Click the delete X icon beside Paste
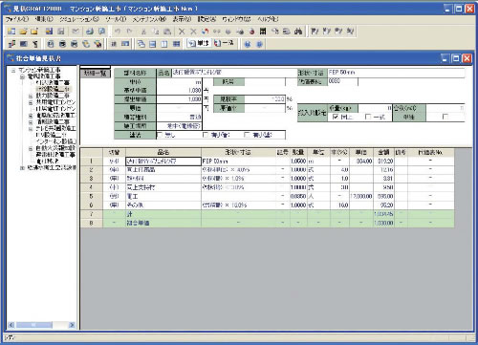This screenshot has height=345, width=478. click(x=182, y=32)
